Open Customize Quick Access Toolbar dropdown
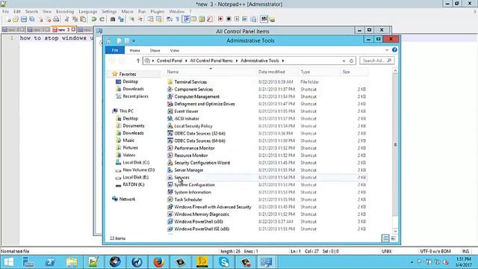Image resolution: width=478 pixels, height=269 pixels. (134, 40)
